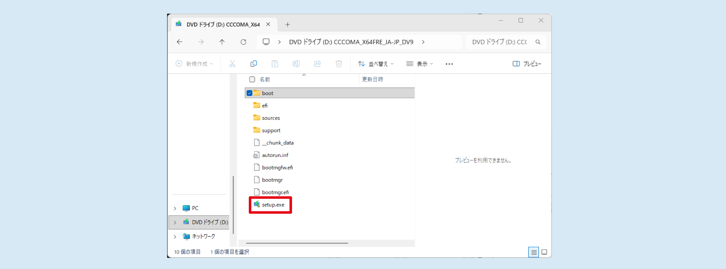
Task: Select the autorun.inf file icon
Action: point(256,155)
